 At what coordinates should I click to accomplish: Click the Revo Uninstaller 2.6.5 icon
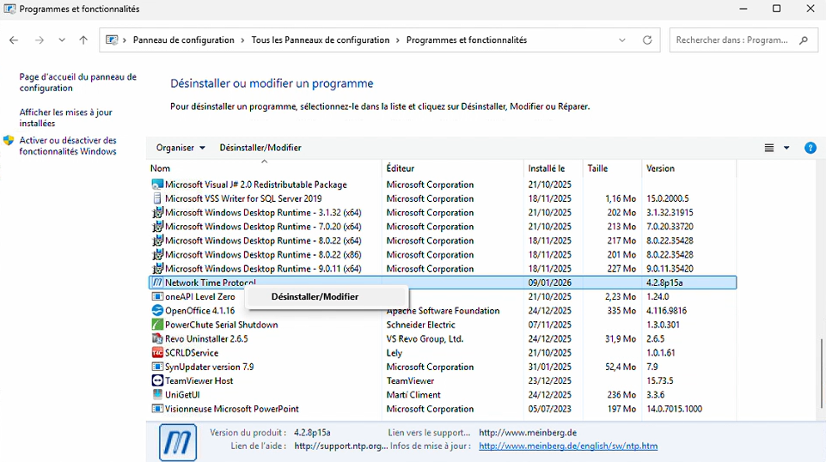point(157,339)
